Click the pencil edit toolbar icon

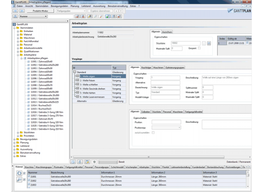click(90, 16)
